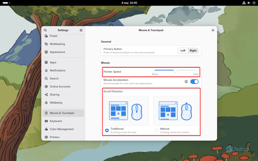Open the Appearance settings page
Screen dimensions: 258x161
[x=63, y=52]
